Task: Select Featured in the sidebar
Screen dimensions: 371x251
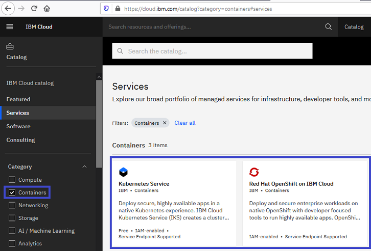Action: 18,99
